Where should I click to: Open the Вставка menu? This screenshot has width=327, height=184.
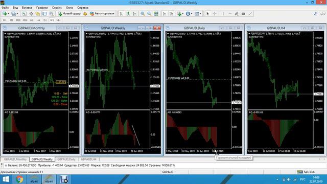pyautogui.click(x=27, y=8)
